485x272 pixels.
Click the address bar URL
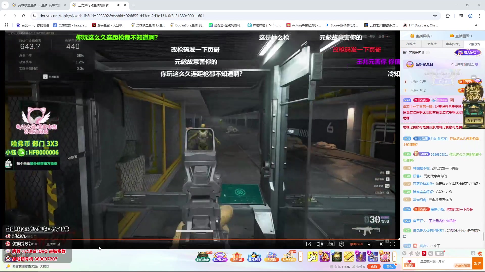pyautogui.click(x=122, y=16)
